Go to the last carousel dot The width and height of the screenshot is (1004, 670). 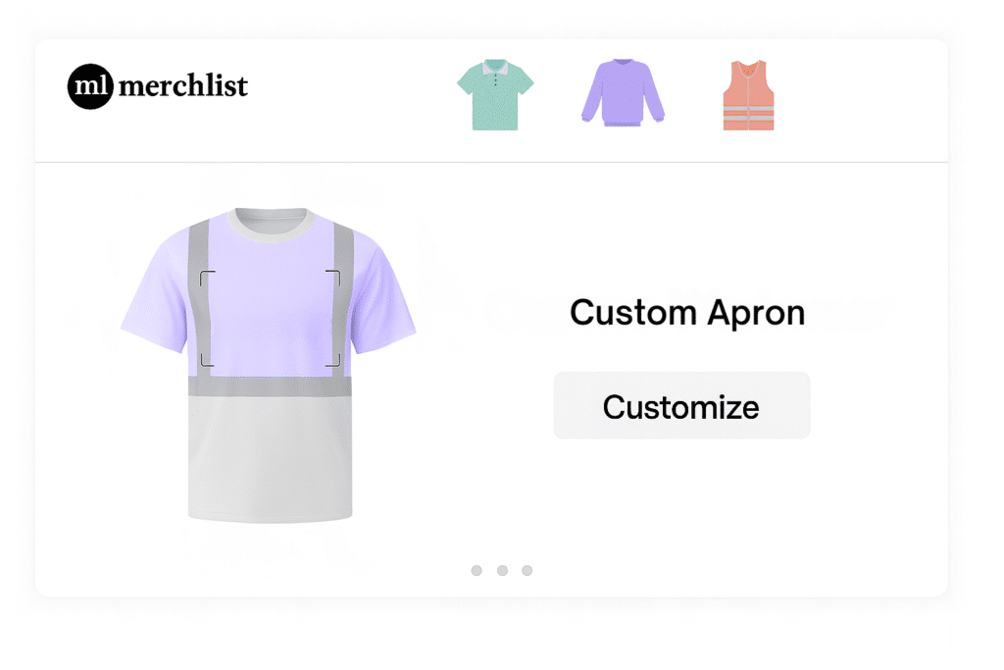(527, 570)
